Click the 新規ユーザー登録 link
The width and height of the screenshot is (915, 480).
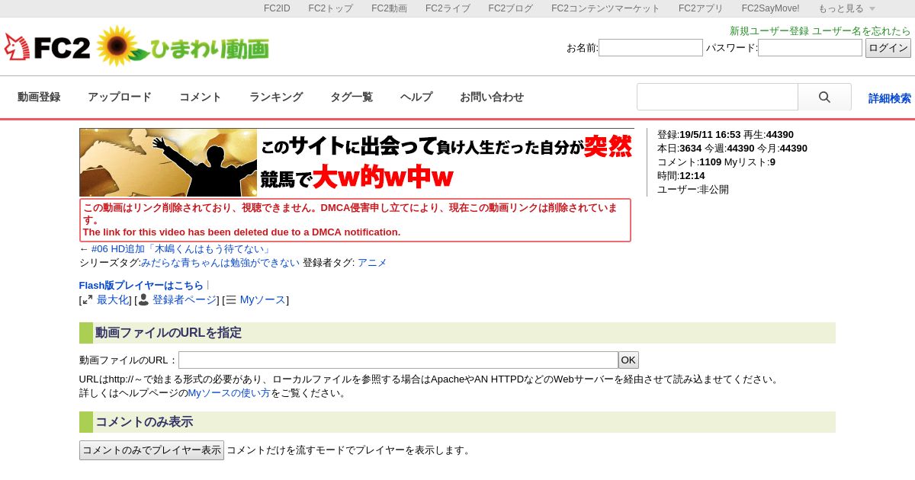[769, 31]
